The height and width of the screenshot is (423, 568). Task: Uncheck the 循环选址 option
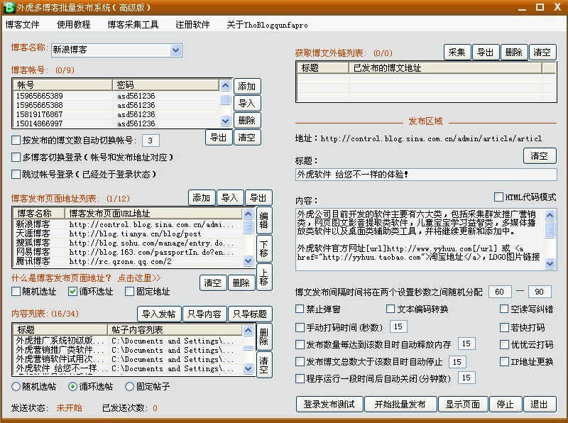73,292
